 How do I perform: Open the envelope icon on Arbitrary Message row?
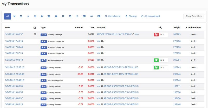coord(35,34)
